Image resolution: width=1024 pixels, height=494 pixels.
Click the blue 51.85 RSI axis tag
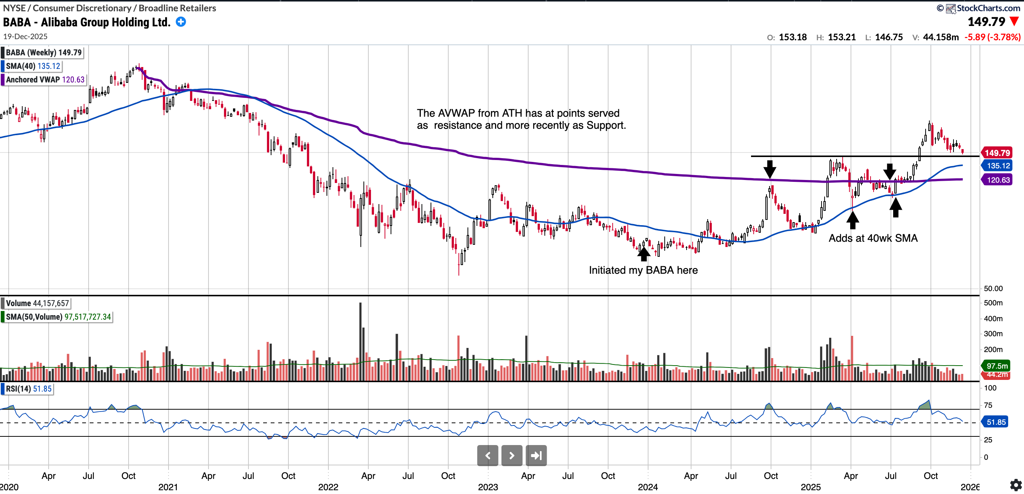[996, 422]
